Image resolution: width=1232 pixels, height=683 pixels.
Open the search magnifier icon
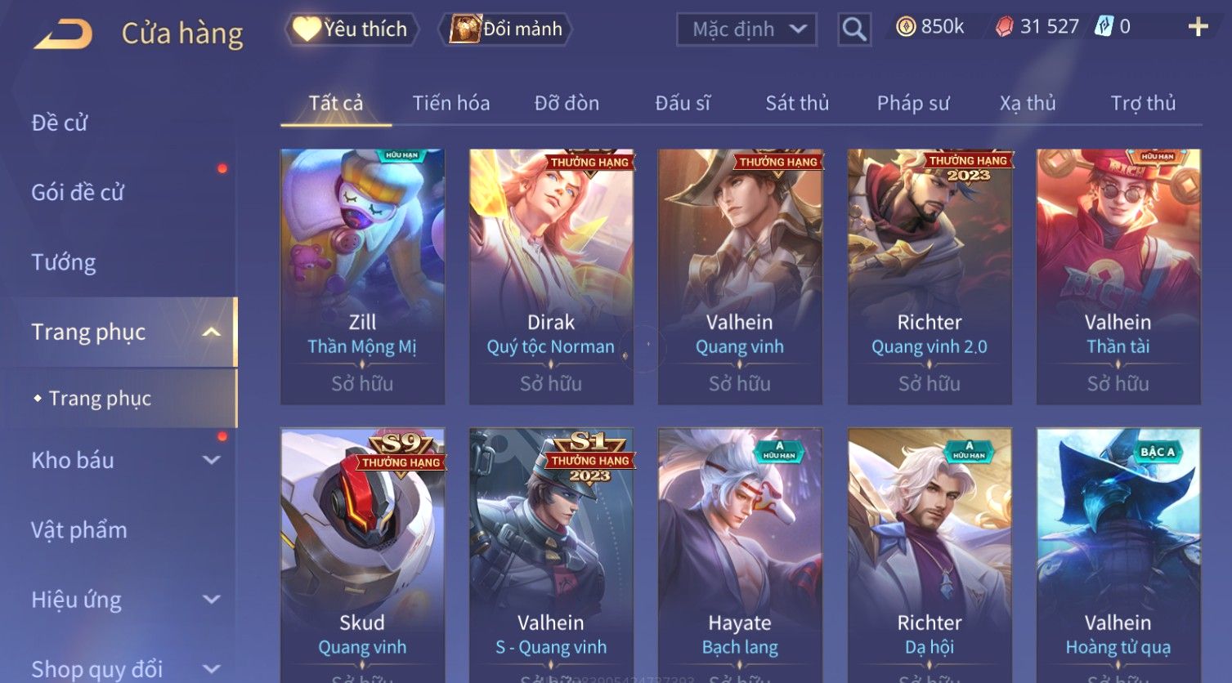click(854, 29)
